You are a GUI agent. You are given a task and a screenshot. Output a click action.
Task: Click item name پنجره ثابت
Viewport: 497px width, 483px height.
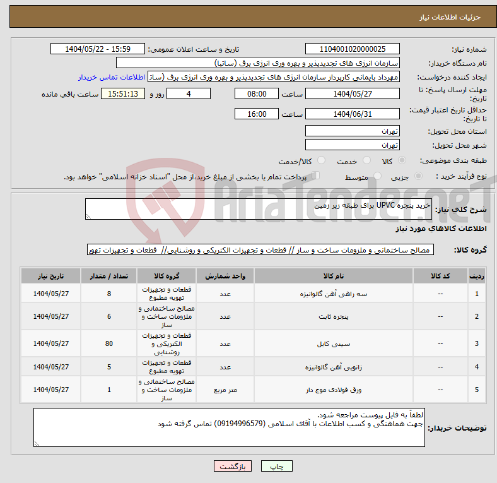(334, 317)
